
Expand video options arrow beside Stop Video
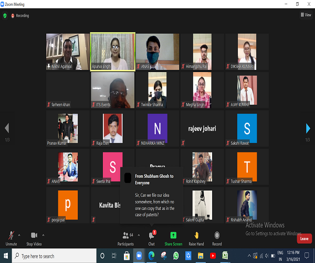[43, 235]
